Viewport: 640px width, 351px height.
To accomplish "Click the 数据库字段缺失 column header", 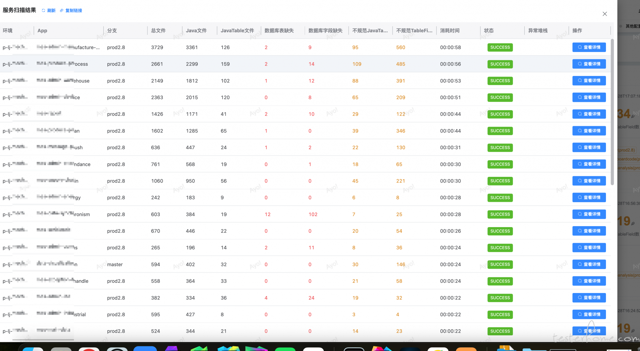I will tap(325, 31).
